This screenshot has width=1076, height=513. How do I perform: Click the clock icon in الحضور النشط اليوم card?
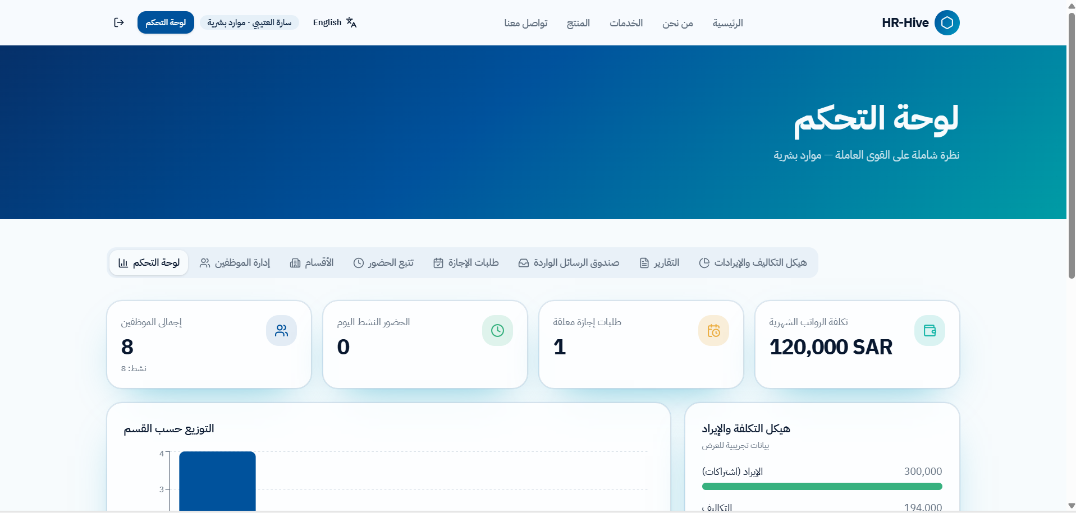(x=497, y=331)
